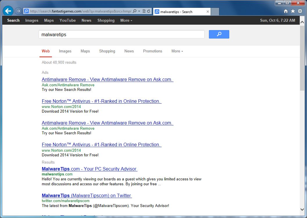Click the date and time display
Image resolution: width=307 pixels, height=218 pixels.
pyautogui.click(x=277, y=20)
